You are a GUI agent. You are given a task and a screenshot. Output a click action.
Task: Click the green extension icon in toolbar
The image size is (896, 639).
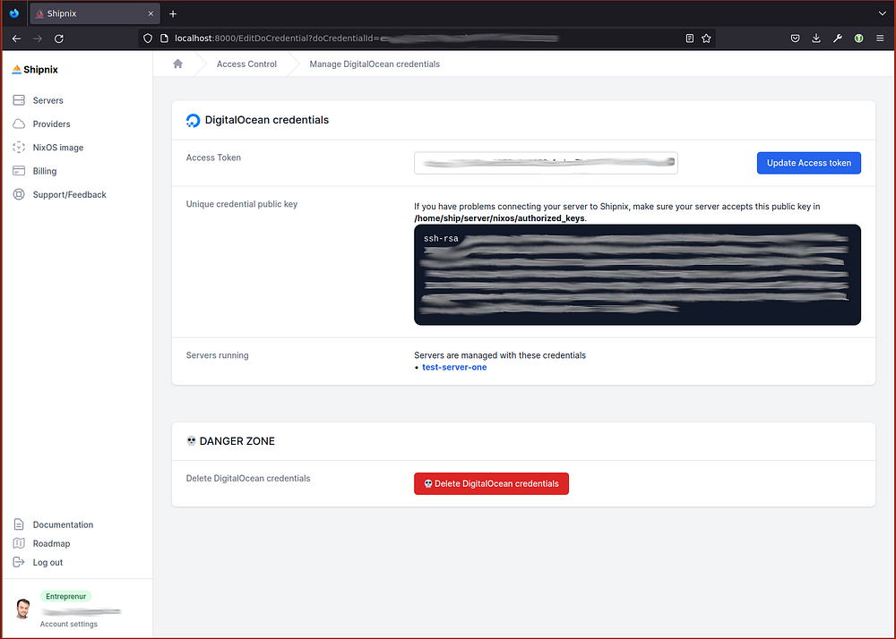[x=858, y=38]
